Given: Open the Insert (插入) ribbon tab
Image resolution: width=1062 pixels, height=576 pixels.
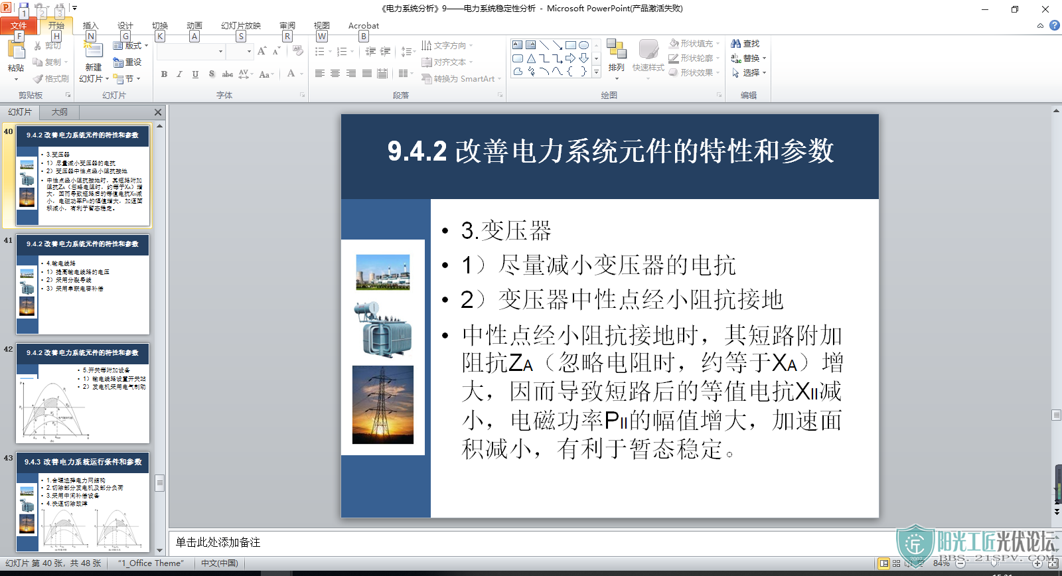Looking at the screenshot, I should pos(90,26).
